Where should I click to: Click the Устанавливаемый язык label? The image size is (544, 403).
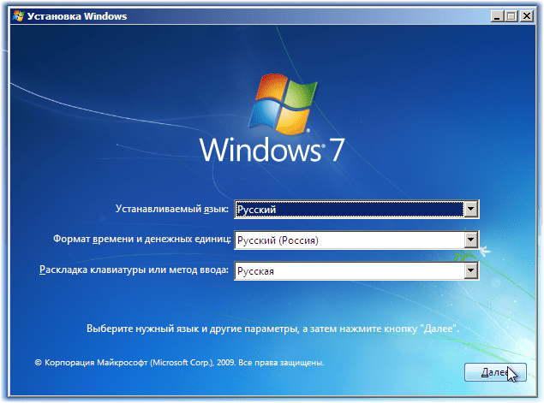(x=172, y=209)
